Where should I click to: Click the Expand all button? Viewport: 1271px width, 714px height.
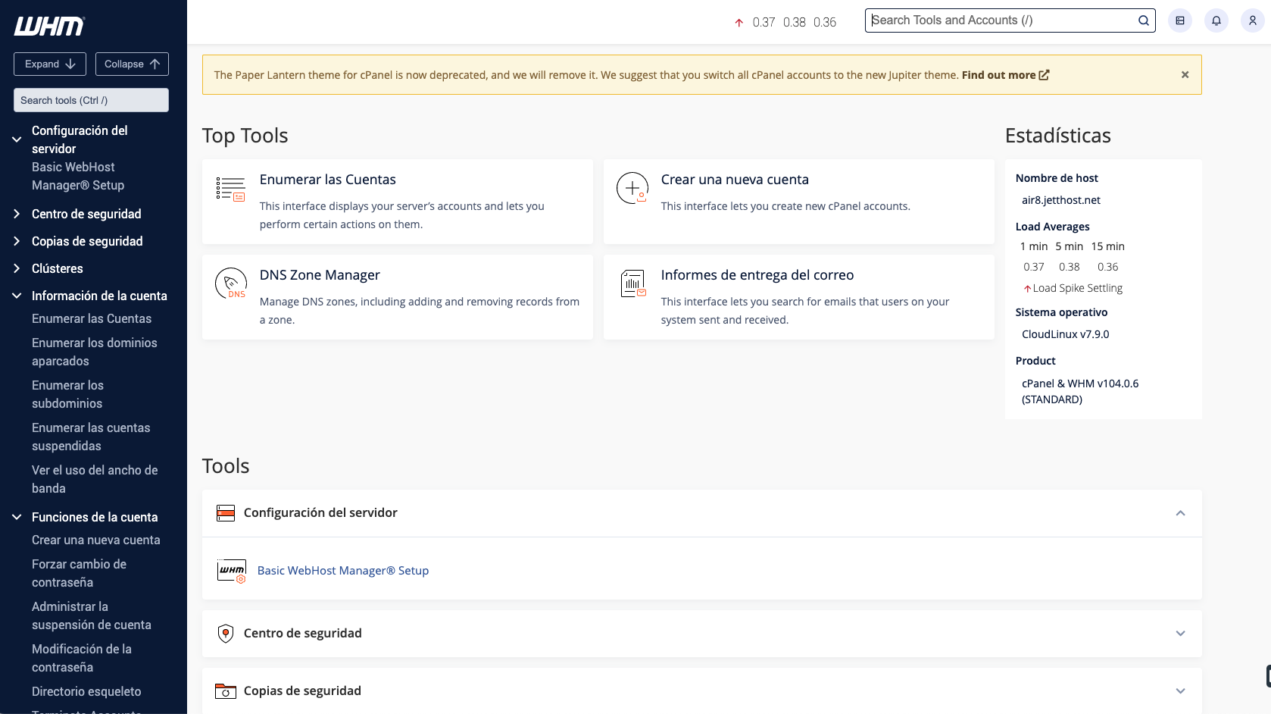(x=50, y=64)
